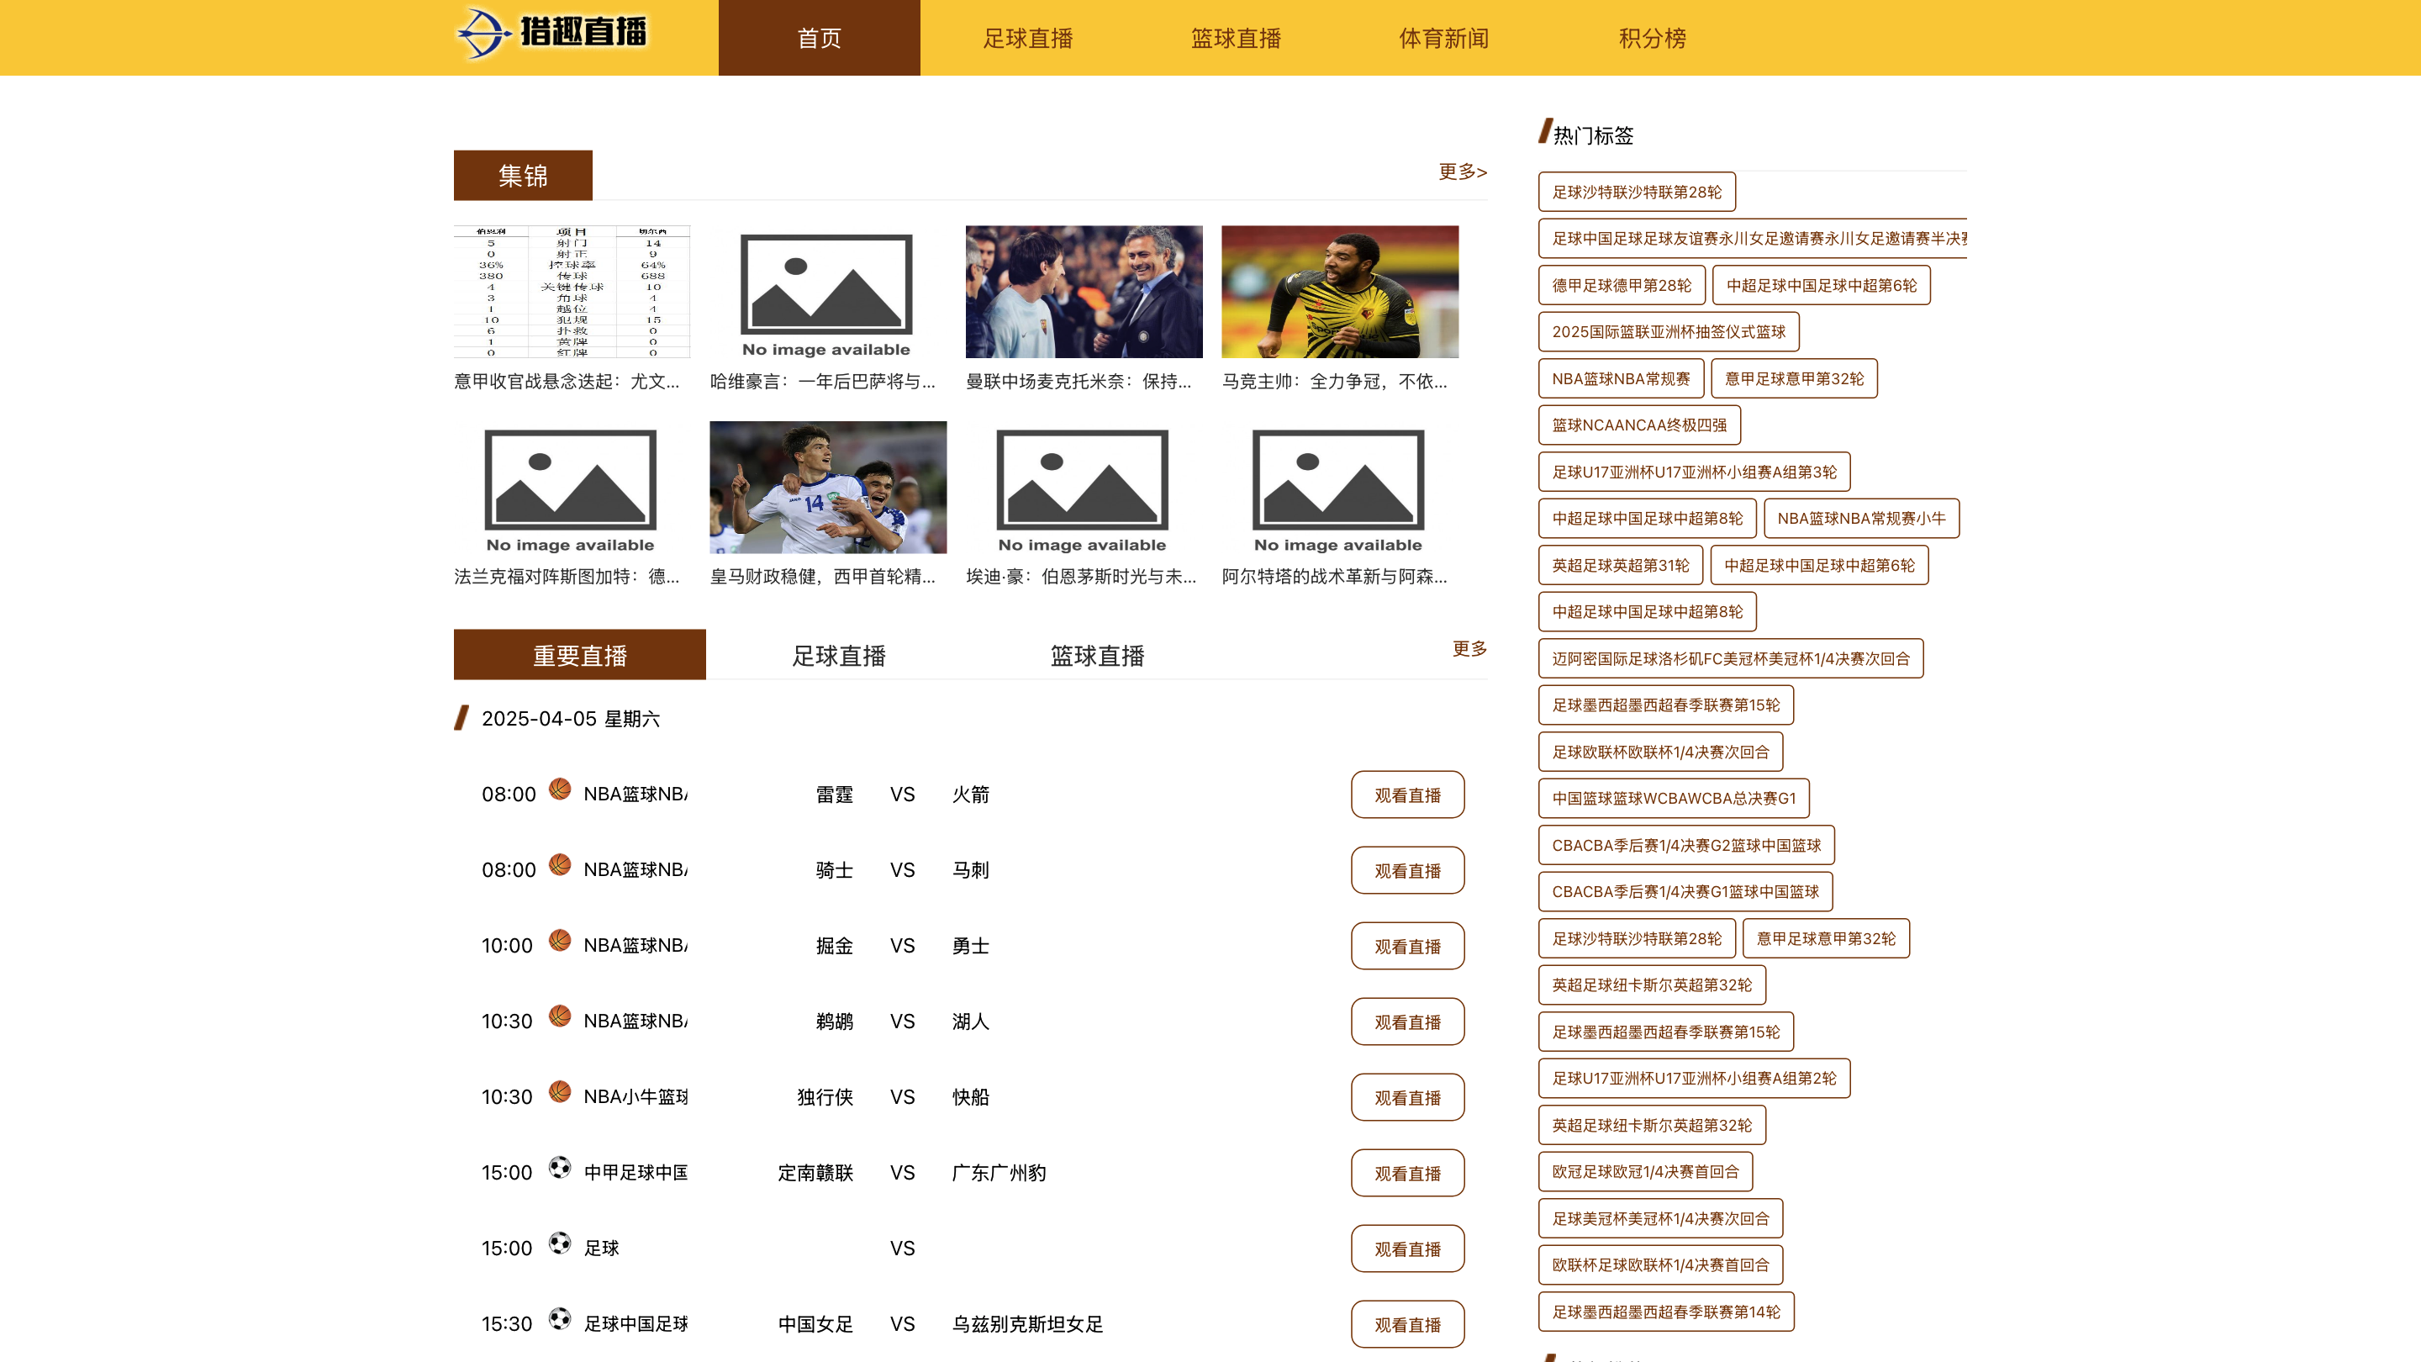Open 足球直播 in the top navigation

(1027, 39)
